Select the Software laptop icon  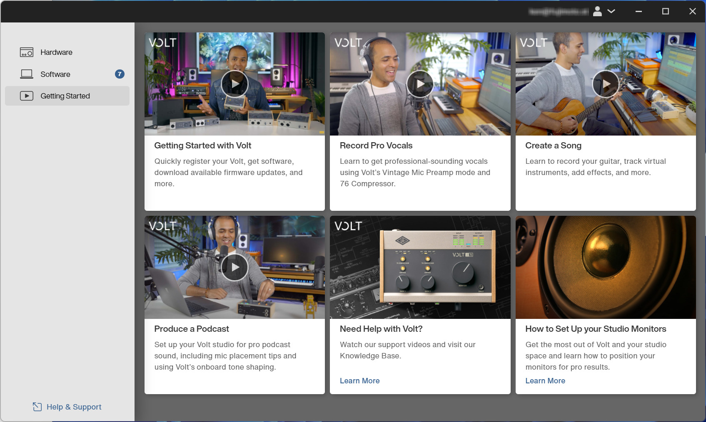coord(27,74)
